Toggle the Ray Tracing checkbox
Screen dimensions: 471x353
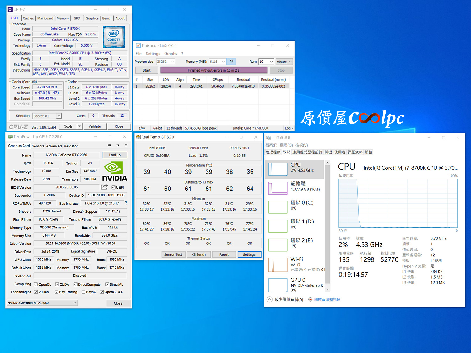coord(57,292)
